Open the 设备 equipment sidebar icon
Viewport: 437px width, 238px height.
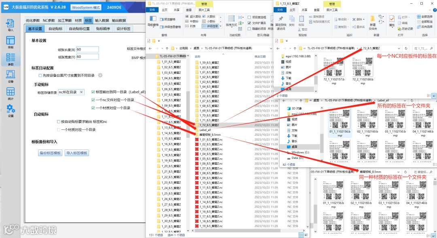click(x=10, y=74)
